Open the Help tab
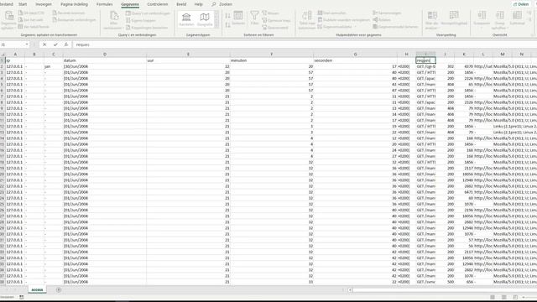Viewport: 537px width, 302px height. [199, 4]
